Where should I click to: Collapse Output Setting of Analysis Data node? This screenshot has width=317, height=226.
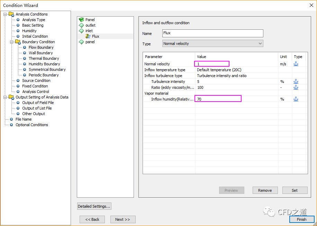5,97
